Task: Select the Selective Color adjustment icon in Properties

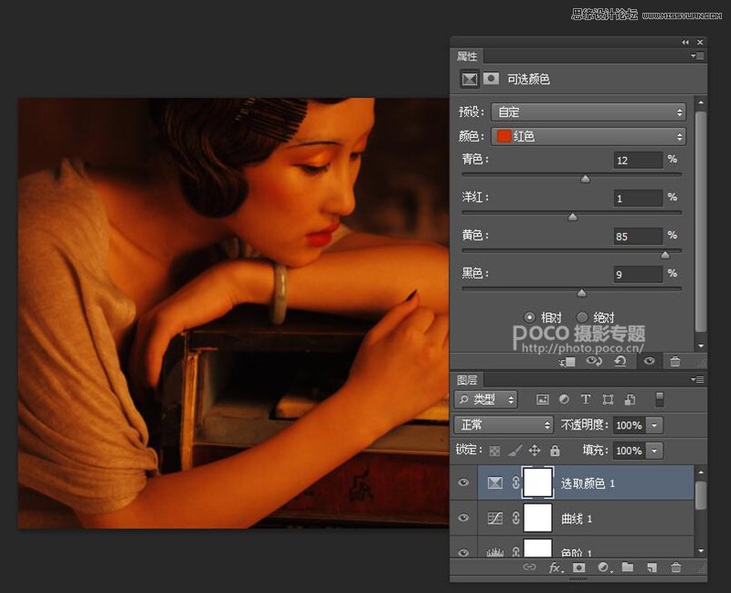Action: click(469, 79)
